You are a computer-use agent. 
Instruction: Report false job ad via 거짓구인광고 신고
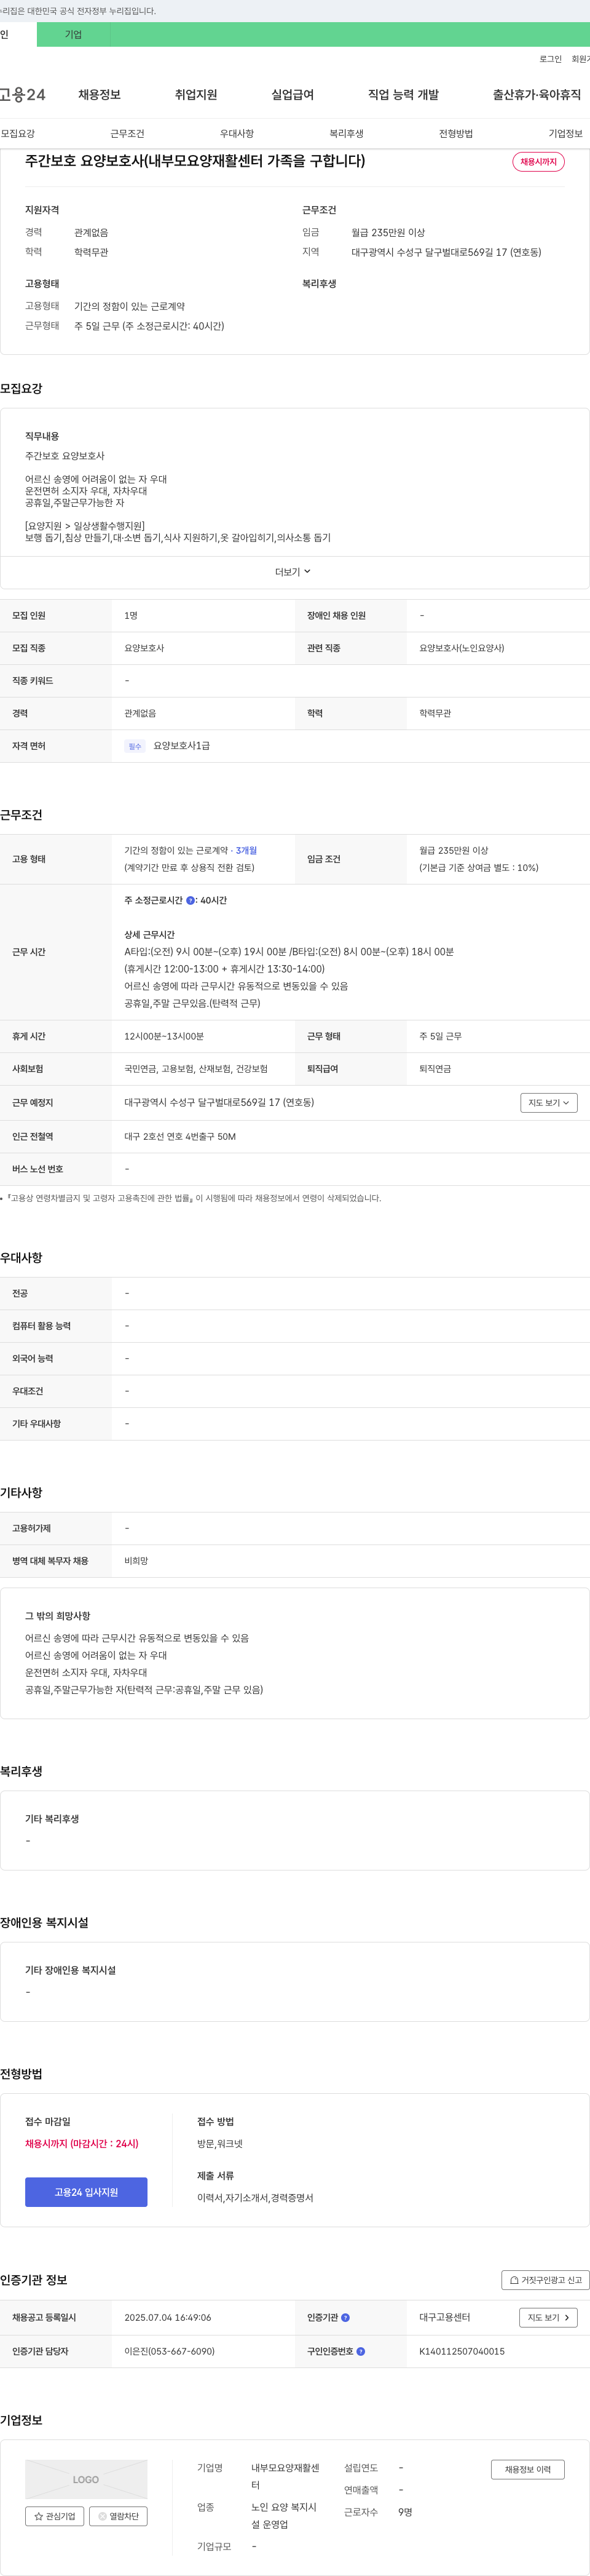545,2281
